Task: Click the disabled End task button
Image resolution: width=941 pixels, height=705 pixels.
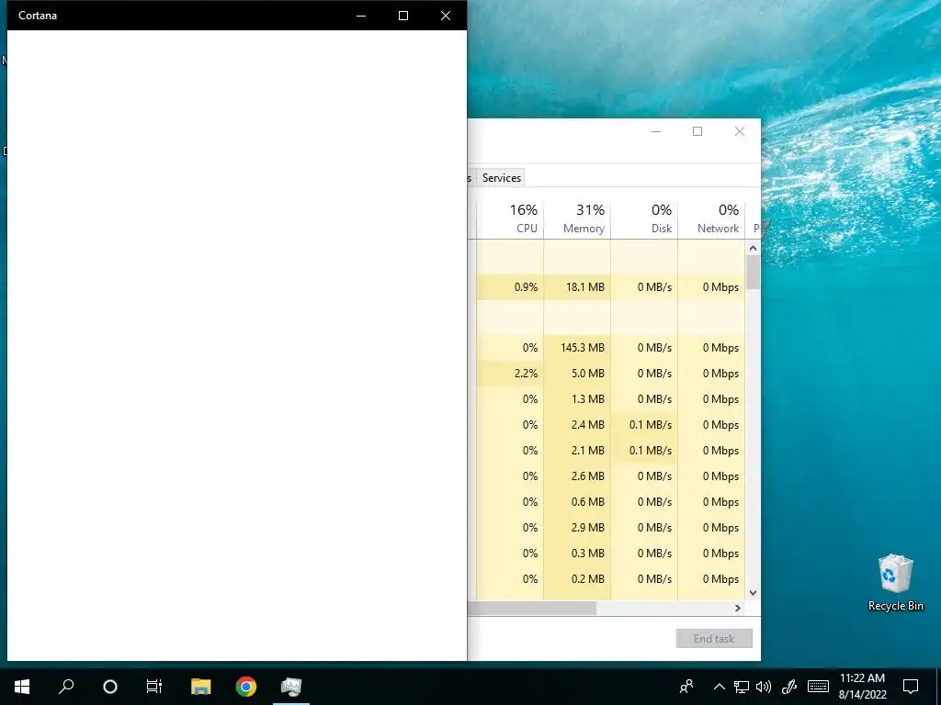Action: click(x=714, y=639)
